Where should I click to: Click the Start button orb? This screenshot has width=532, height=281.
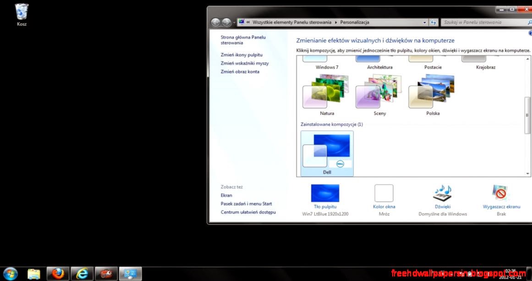pyautogui.click(x=10, y=273)
